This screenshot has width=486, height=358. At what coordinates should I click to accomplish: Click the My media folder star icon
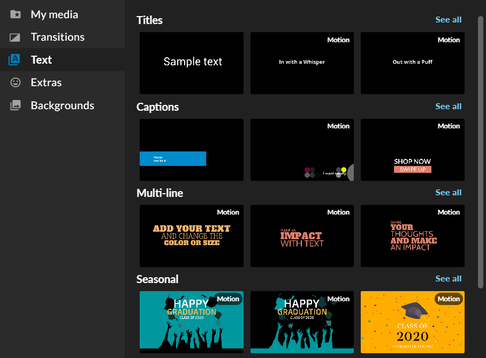point(16,14)
